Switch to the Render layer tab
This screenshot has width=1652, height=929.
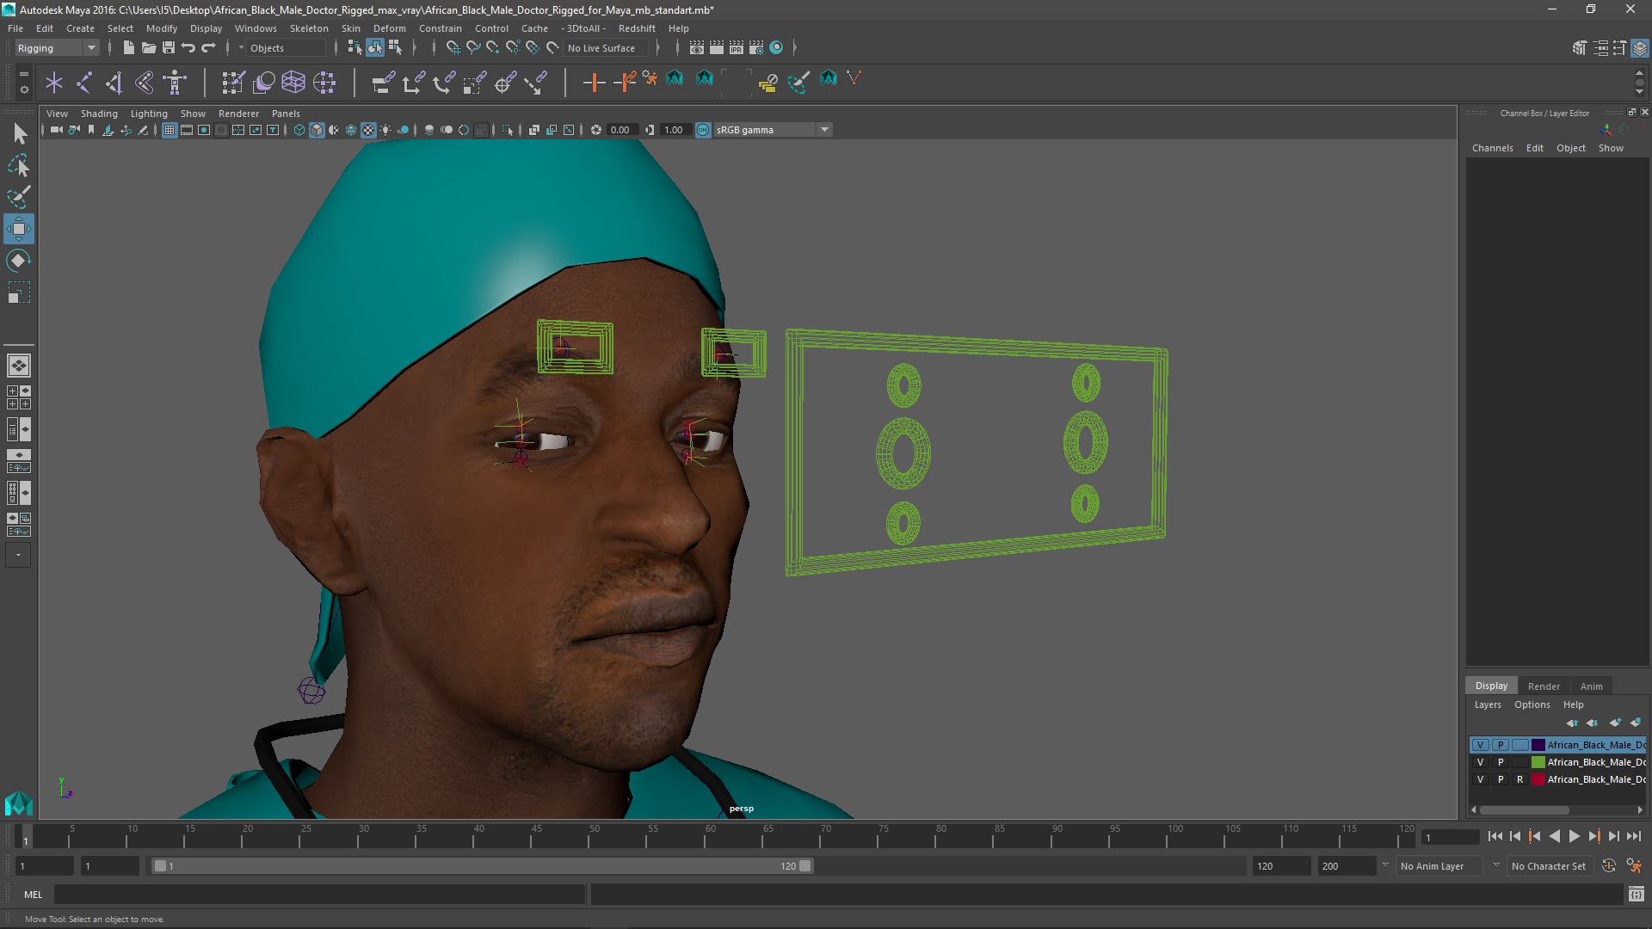click(1544, 686)
